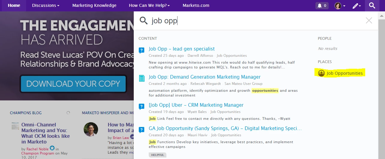
Task: Click author Darrell Alfonso in first result
Action: click(200, 56)
